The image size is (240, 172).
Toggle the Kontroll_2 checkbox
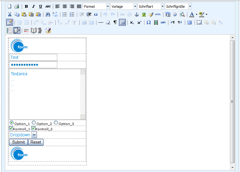pos(34,128)
